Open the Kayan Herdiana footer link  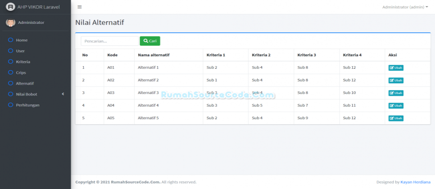coord(415,182)
